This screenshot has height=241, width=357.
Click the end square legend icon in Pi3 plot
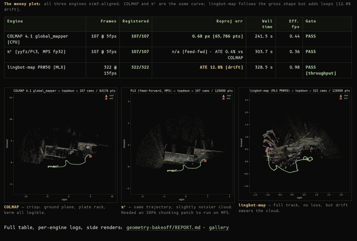click(223, 98)
